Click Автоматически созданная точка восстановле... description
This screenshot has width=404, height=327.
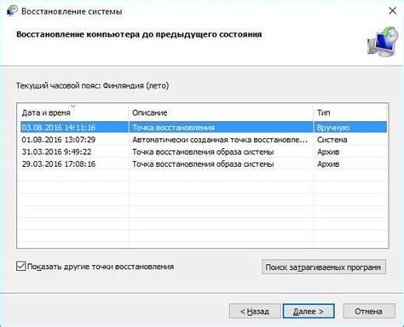click(220, 140)
